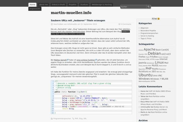The height and width of the screenshot is (122, 183).
Task: Open the Programmiersprachen sidebar category
Action: pos(149,33)
